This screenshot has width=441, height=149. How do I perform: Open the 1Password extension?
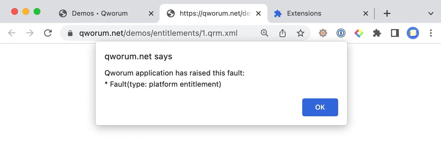341,33
